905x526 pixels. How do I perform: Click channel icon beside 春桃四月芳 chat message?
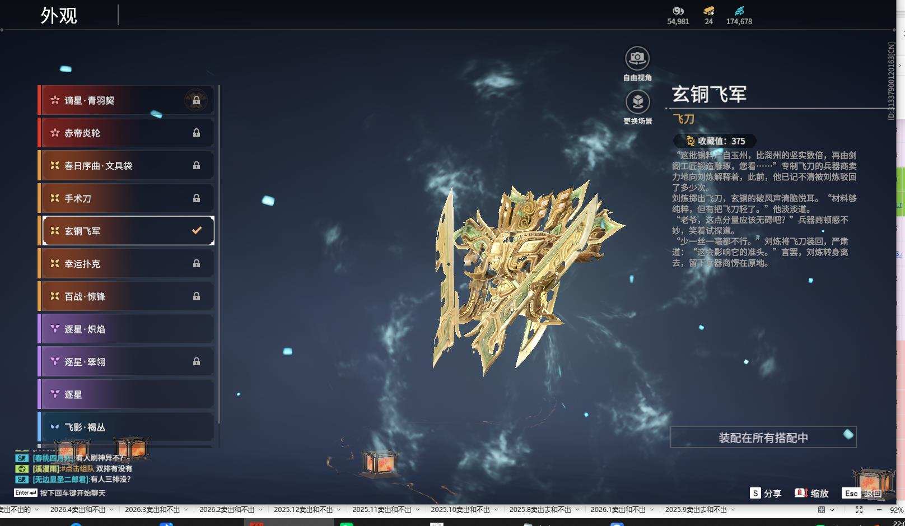21,458
